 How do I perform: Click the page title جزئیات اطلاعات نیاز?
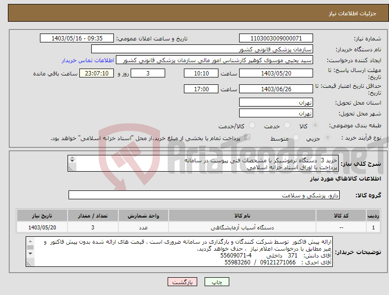click(353, 13)
